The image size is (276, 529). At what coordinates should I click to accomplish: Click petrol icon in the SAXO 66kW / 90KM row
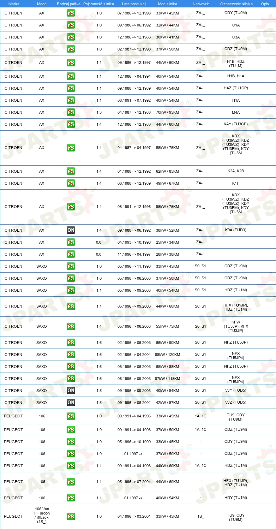click(x=71, y=343)
